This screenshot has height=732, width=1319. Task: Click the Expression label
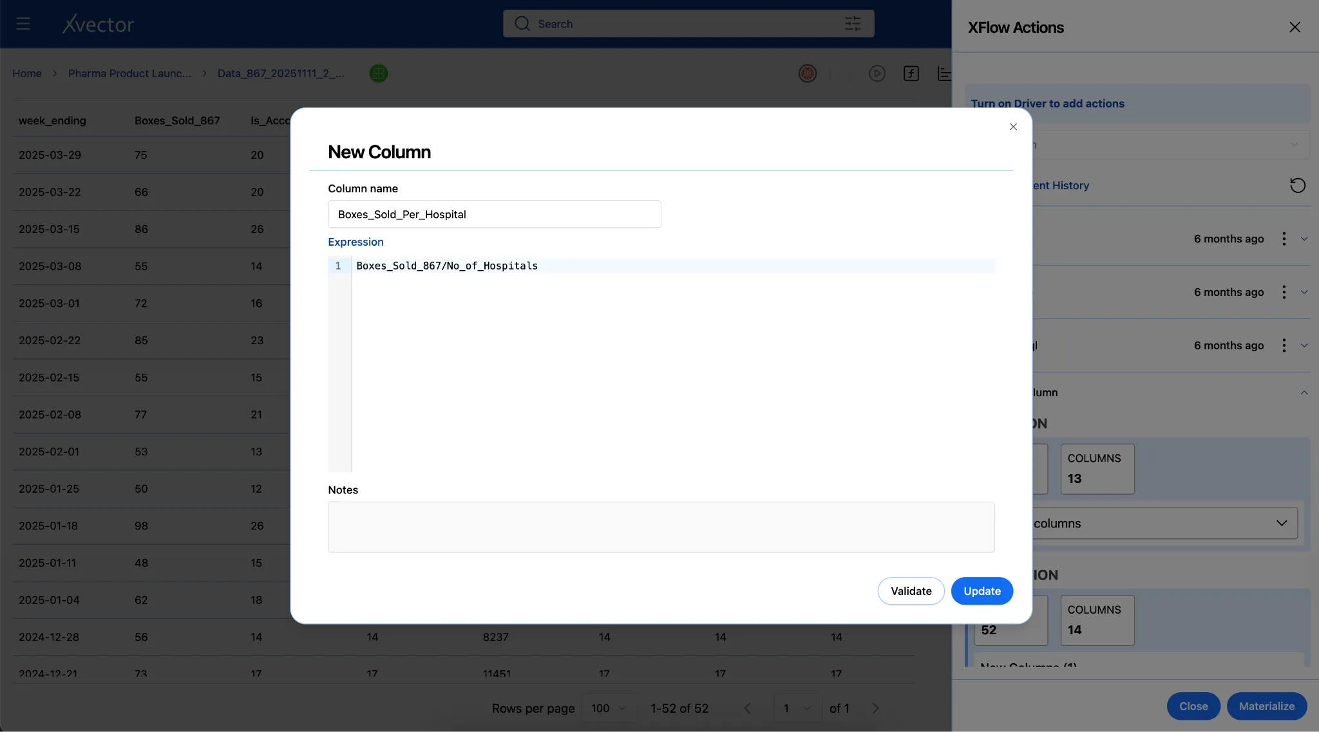point(356,242)
